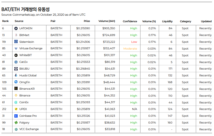Sort by the Source column header
The image size is (214, 136).
[x=19, y=21]
